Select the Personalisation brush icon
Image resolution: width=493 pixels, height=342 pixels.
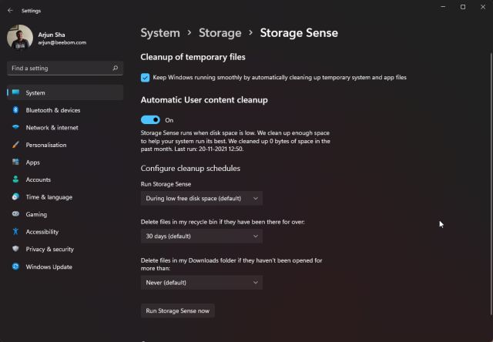[x=15, y=145]
